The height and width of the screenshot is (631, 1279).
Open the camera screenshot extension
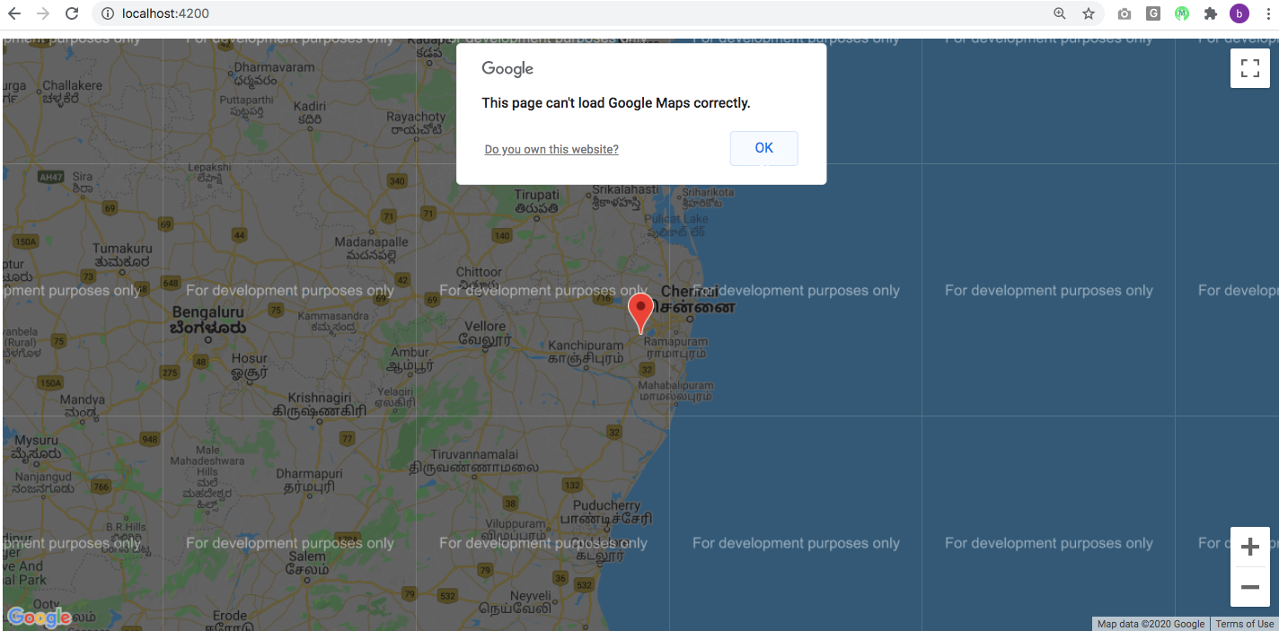[1125, 13]
